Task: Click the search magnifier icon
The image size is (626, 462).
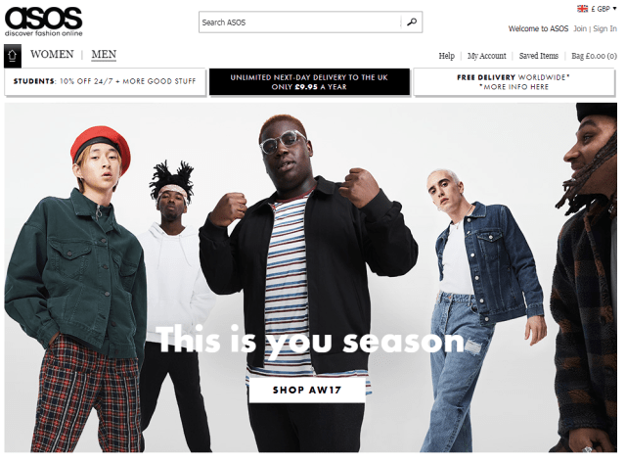Action: click(412, 22)
